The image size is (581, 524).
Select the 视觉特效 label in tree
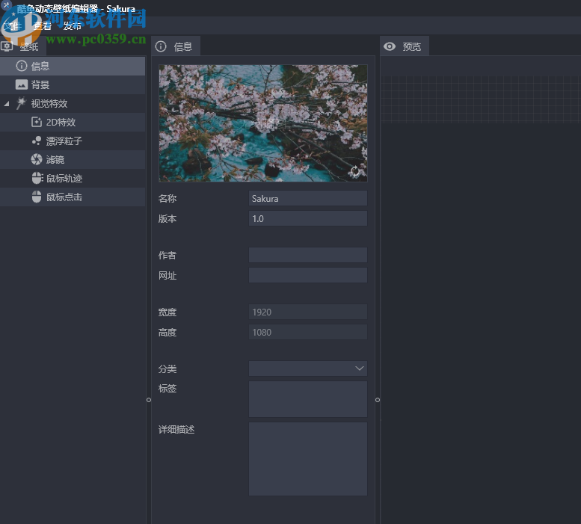(x=49, y=104)
